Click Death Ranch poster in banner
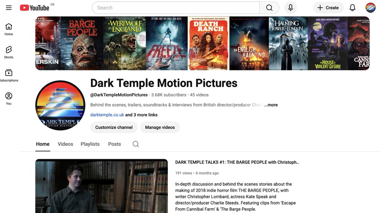This screenshot has height=213, width=380. [x=208, y=43]
